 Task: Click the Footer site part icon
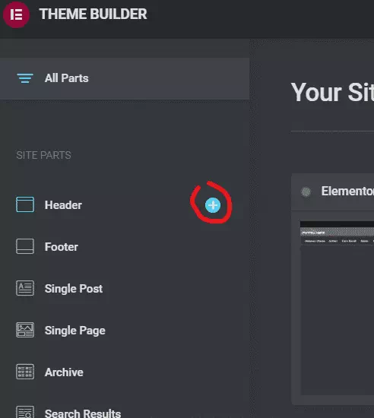coord(25,246)
